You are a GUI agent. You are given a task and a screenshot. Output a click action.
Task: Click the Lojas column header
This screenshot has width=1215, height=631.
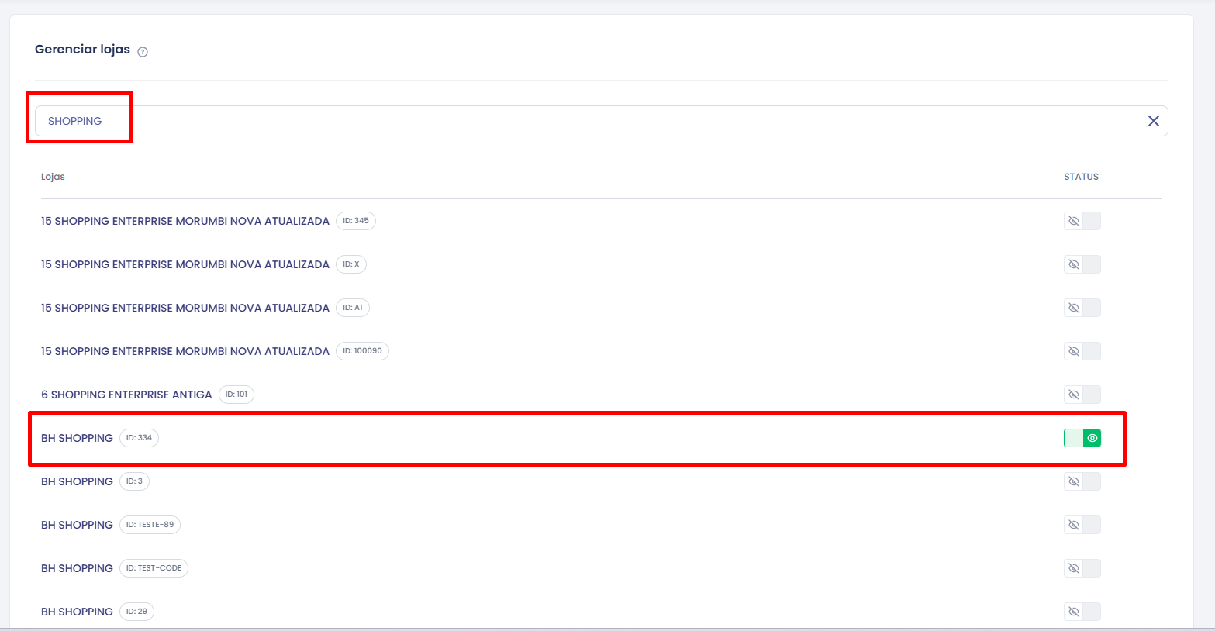[x=53, y=177]
